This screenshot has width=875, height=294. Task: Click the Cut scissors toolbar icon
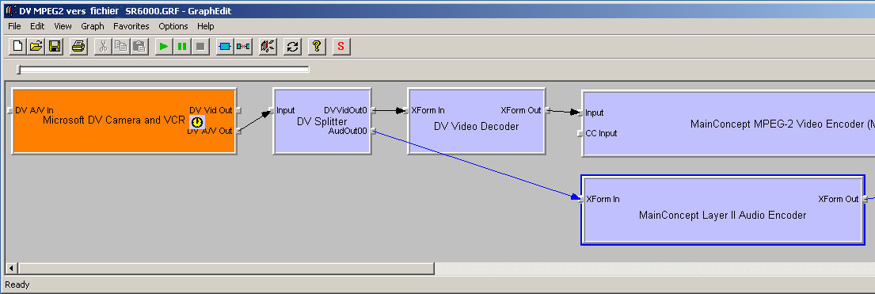(x=103, y=47)
